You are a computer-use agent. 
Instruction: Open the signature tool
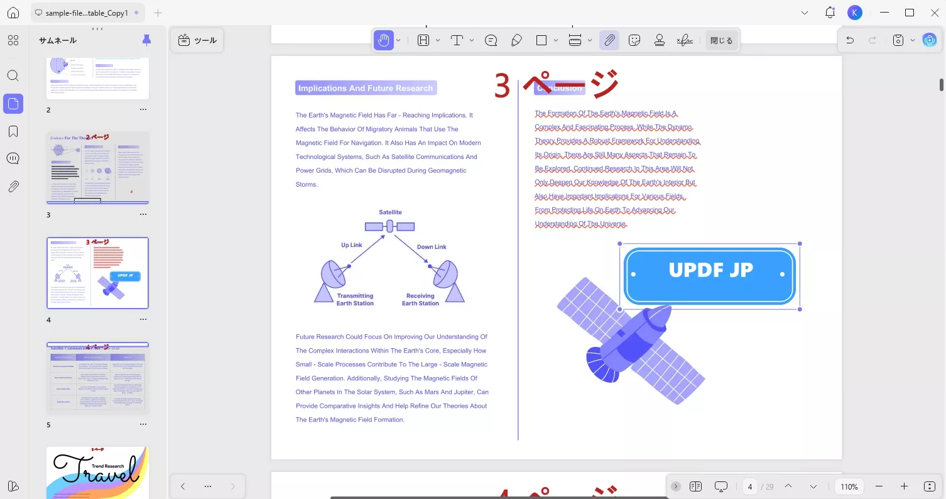pos(685,40)
